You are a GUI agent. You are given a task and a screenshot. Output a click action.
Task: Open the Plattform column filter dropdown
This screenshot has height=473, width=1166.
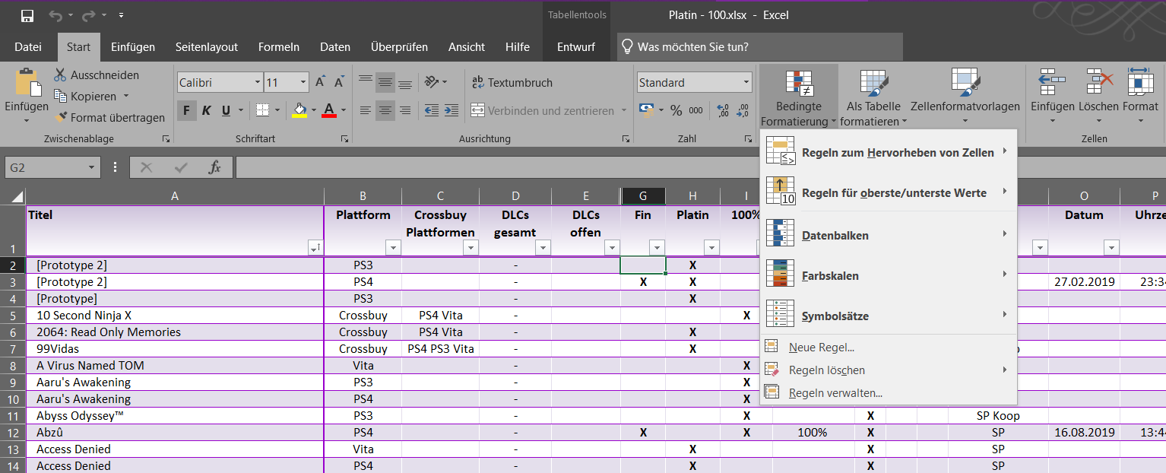tap(393, 248)
